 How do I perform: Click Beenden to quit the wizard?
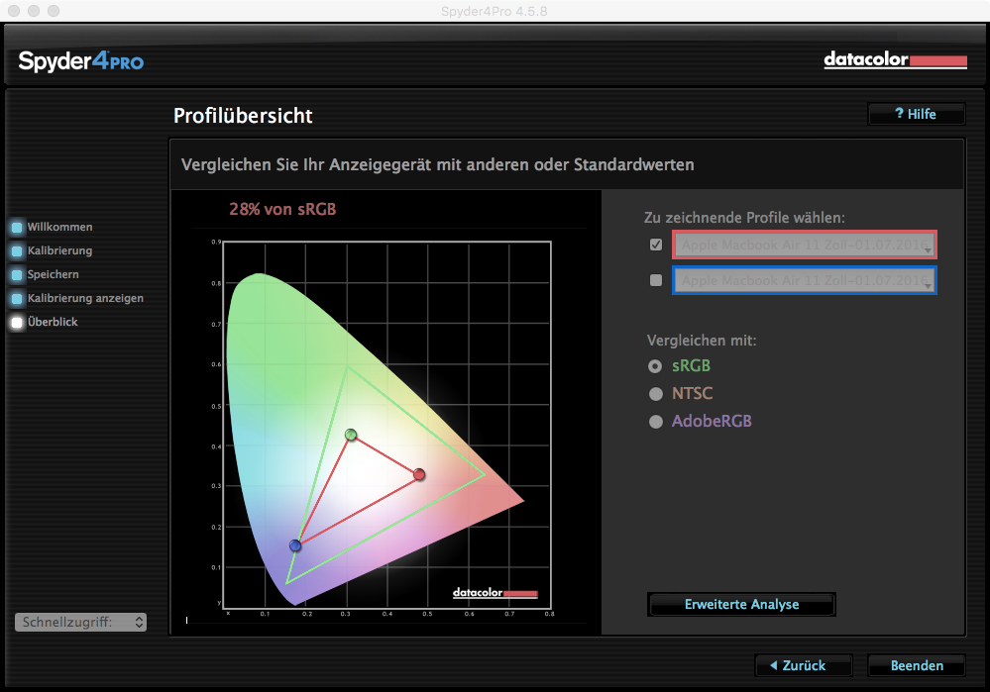(916, 664)
